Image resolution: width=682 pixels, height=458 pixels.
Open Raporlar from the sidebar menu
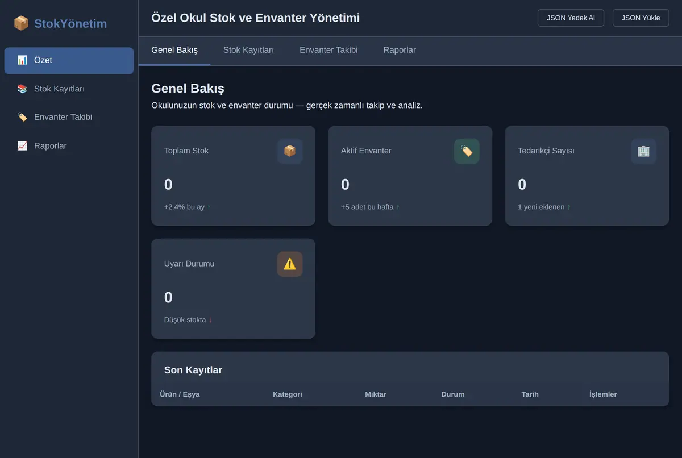69,146
